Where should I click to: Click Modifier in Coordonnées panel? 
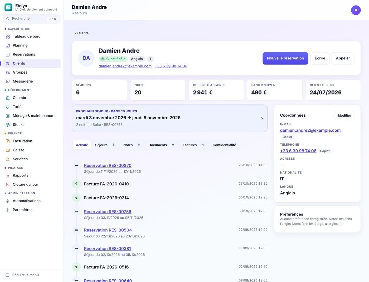pyautogui.click(x=344, y=116)
